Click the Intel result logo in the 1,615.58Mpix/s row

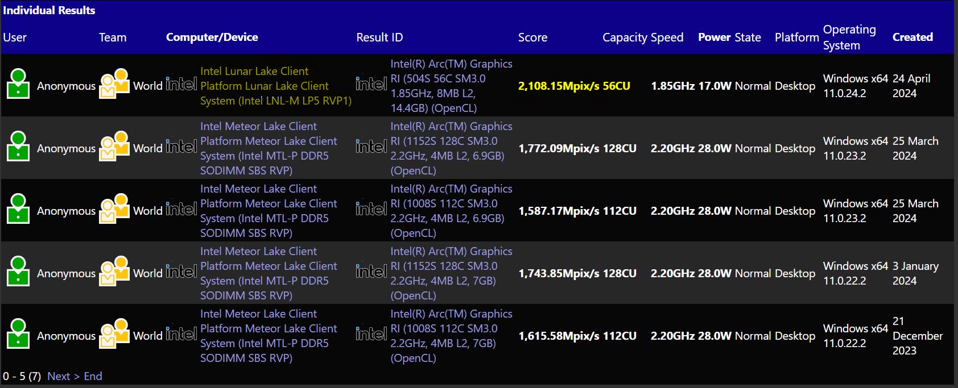point(371,334)
